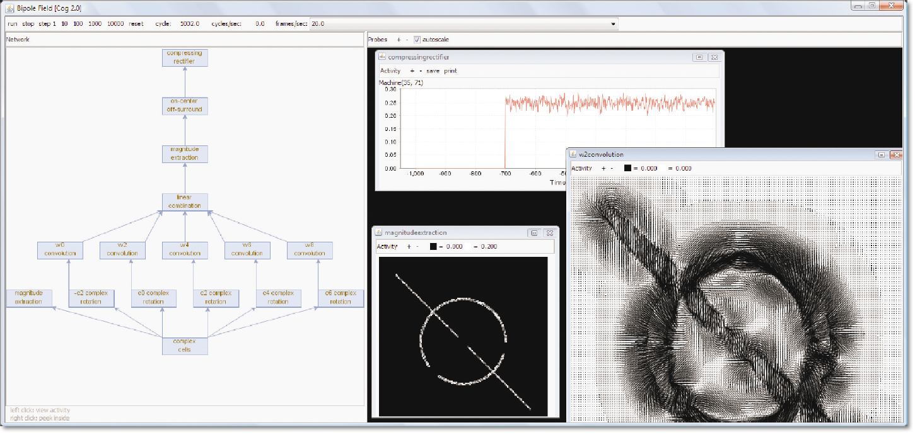The width and height of the screenshot is (915, 435).
Task: Click save in compressingrectifier window
Action: [433, 71]
